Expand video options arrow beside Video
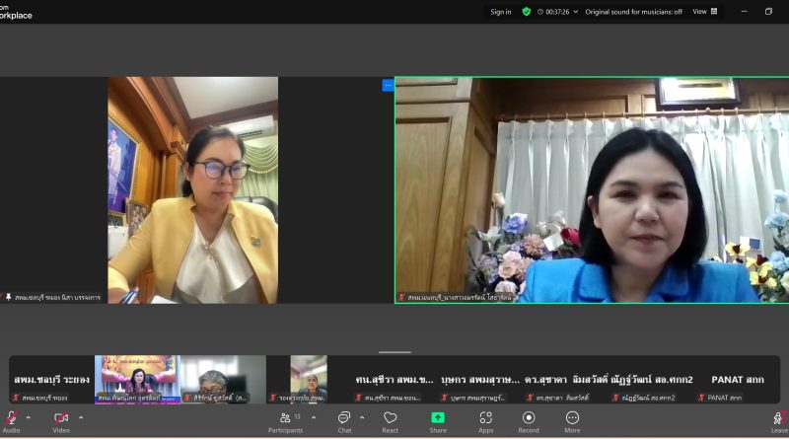This screenshot has height=439, width=789. click(81, 417)
